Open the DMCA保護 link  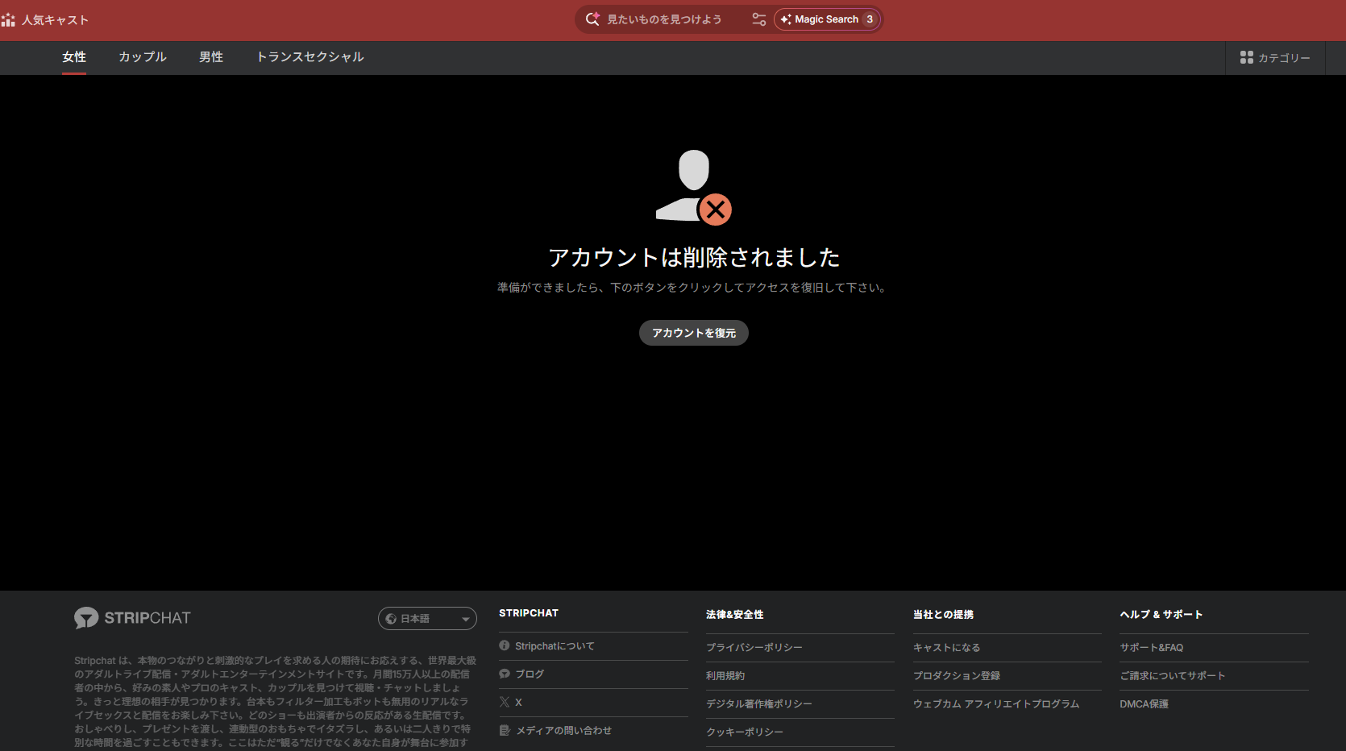pyautogui.click(x=1145, y=704)
